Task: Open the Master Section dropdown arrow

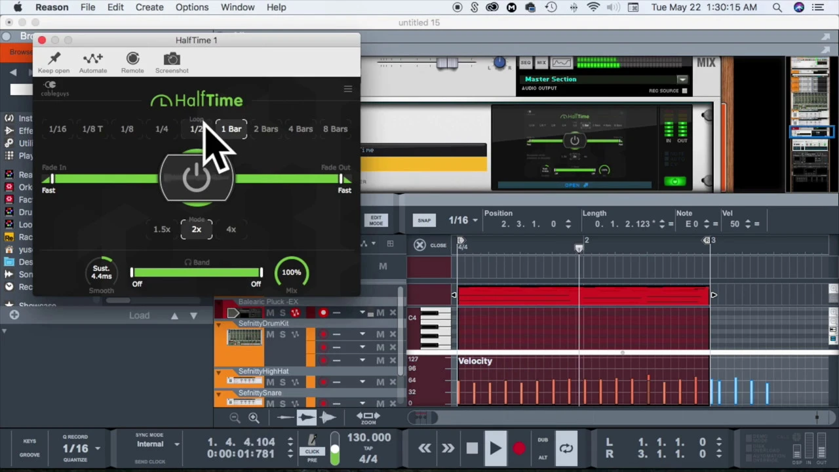Action: [682, 79]
